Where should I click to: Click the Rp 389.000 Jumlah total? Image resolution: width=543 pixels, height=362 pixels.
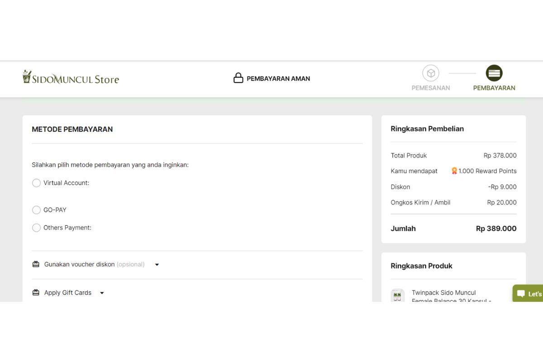point(496,229)
